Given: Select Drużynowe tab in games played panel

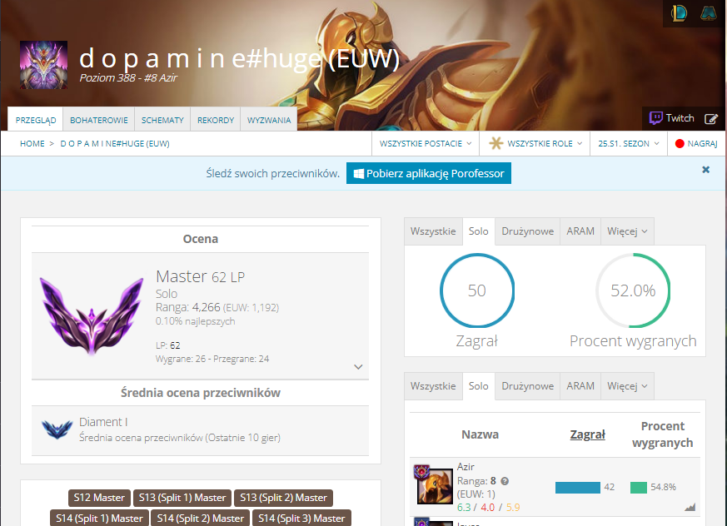Looking at the screenshot, I should pyautogui.click(x=528, y=231).
